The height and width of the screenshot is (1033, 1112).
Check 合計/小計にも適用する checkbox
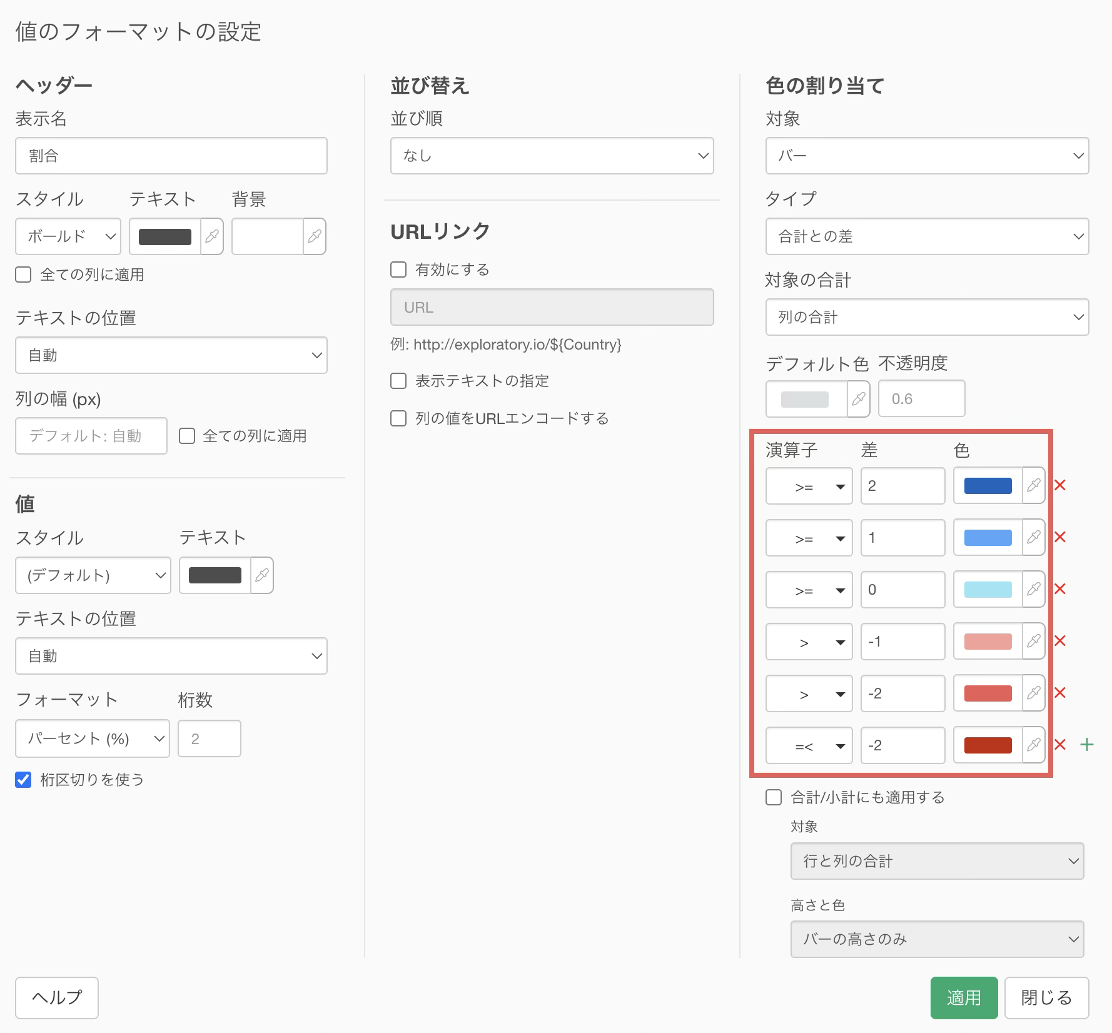pos(774,797)
